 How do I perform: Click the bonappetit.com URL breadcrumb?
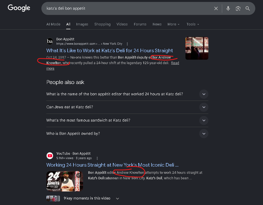(89, 44)
